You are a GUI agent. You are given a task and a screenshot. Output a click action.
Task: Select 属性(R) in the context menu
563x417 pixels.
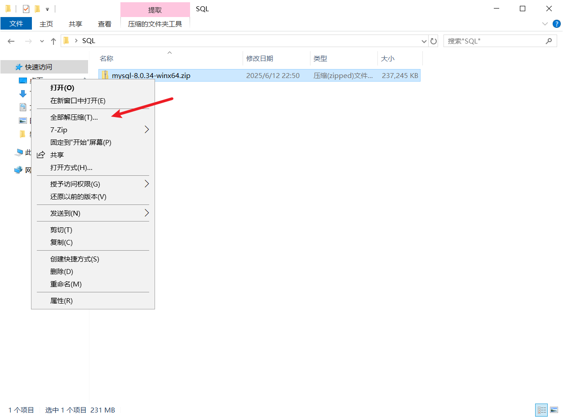62,301
